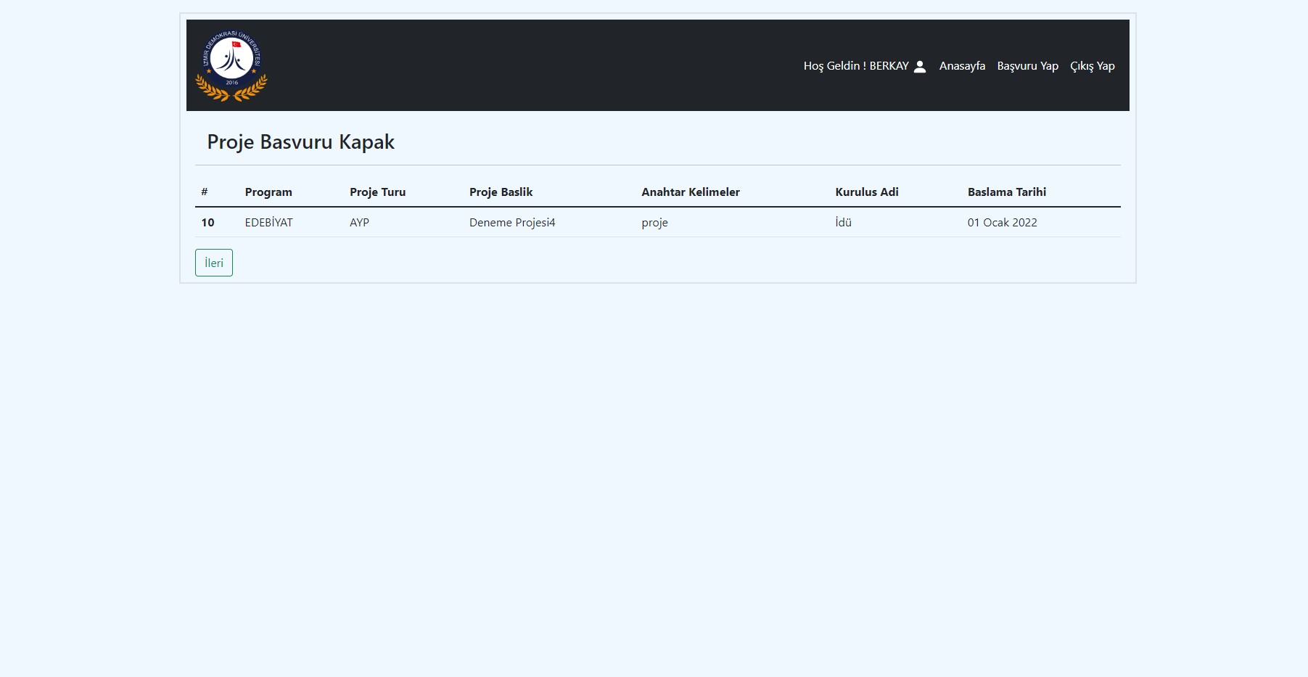The width and height of the screenshot is (1308, 677).
Task: Click the Izmir Demokrasi Üniversitesi logo
Action: pos(231,65)
